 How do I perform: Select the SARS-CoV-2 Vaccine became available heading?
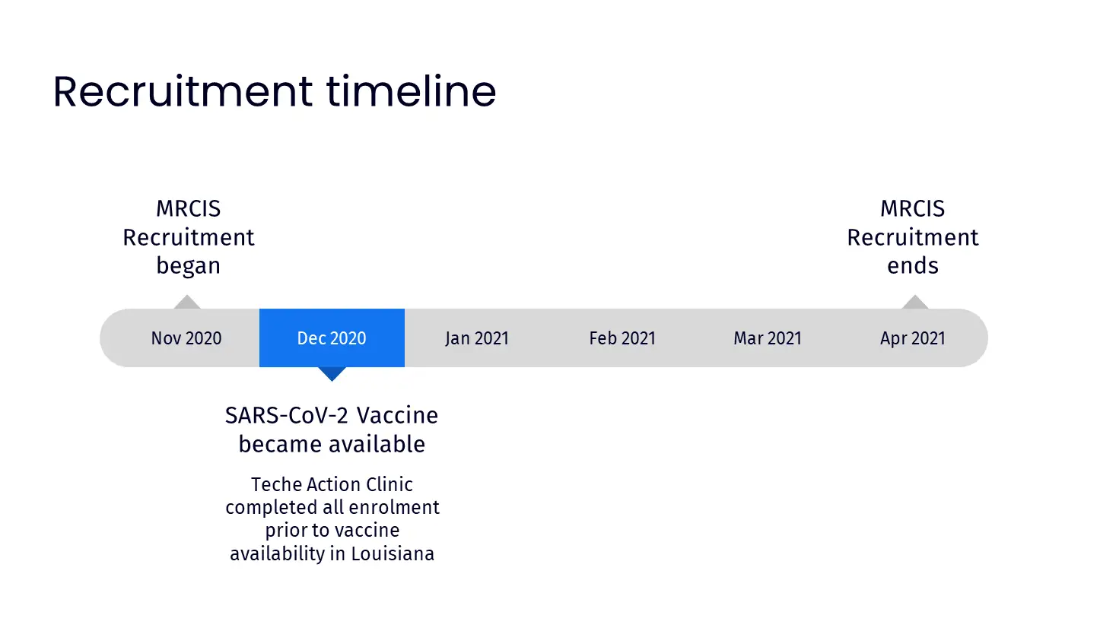pos(332,430)
